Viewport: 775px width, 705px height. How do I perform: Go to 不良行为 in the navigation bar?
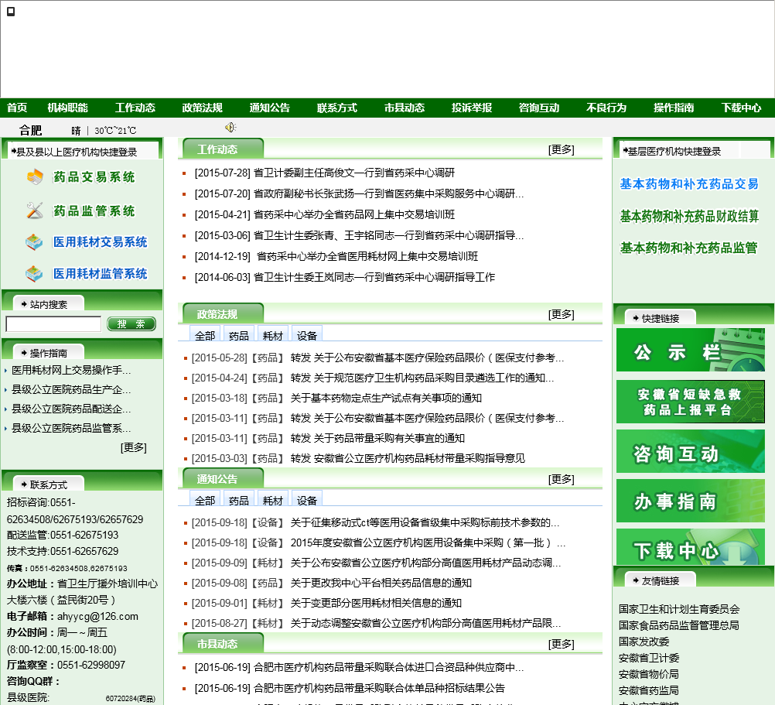[606, 108]
